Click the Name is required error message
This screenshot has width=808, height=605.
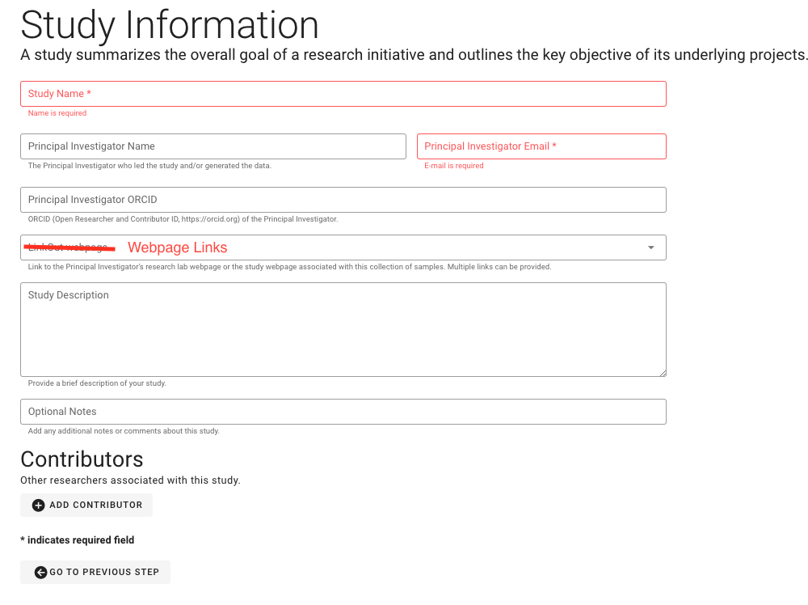click(x=57, y=113)
